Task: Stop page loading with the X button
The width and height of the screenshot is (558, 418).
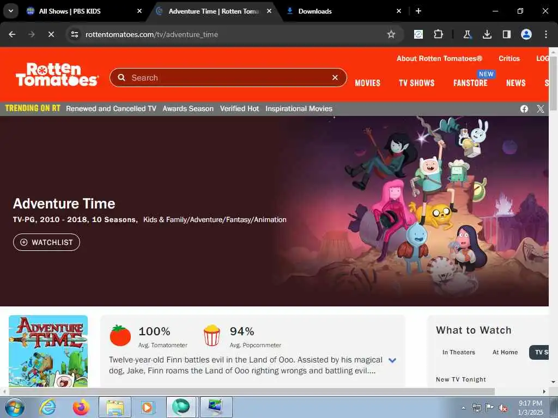Action: [51, 34]
